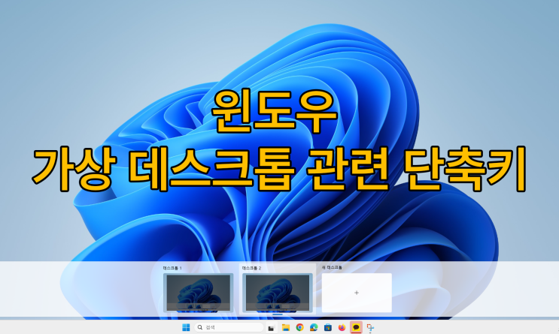
Task: Launch Google Chrome from the taskbar
Action: click(x=300, y=327)
